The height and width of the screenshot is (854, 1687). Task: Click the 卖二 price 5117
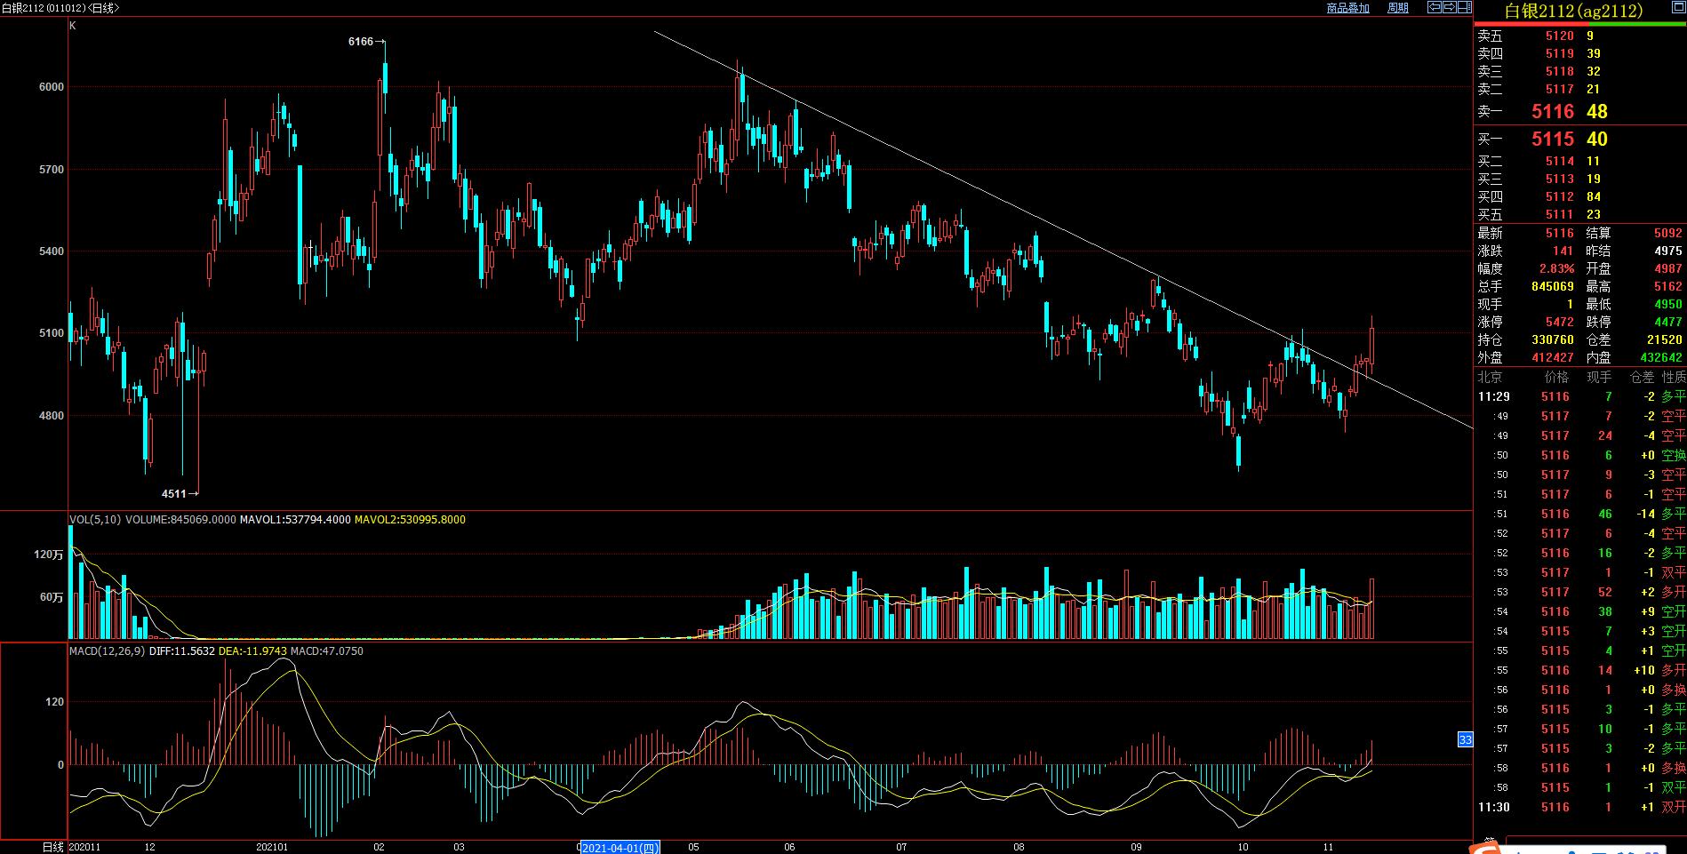coord(1559,90)
